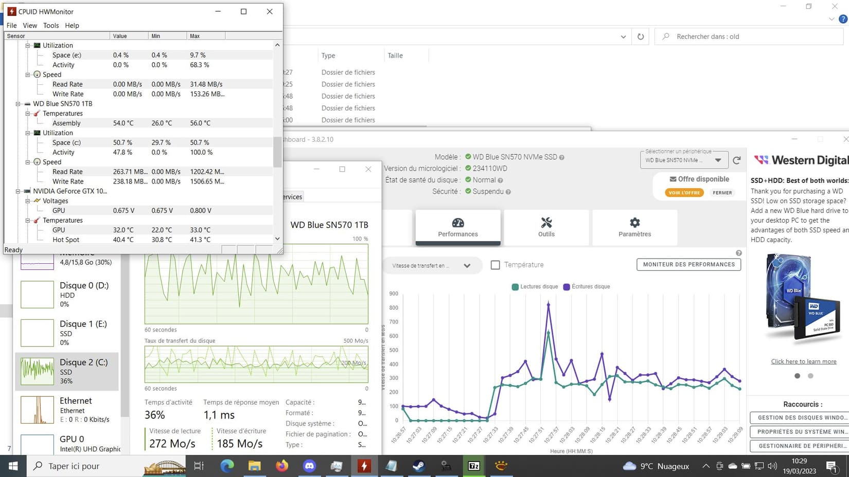Open the View menu in HWMonitor

pos(30,25)
